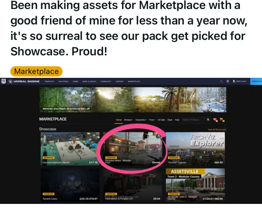Expand the Browse dropdown
Image resolution: width=262 pixels, height=210 pixels.
pyautogui.click(x=128, y=120)
